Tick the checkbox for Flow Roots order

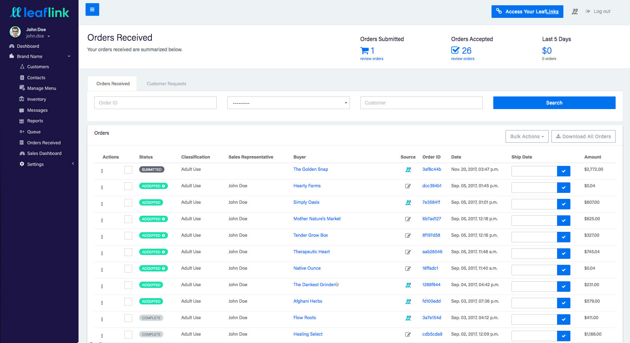click(128, 318)
